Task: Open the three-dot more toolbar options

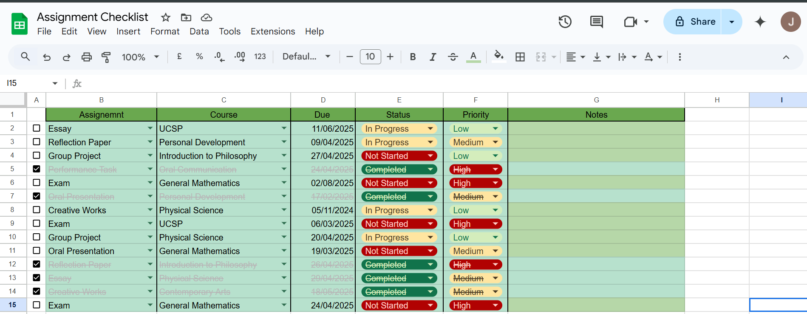Action: coord(680,57)
